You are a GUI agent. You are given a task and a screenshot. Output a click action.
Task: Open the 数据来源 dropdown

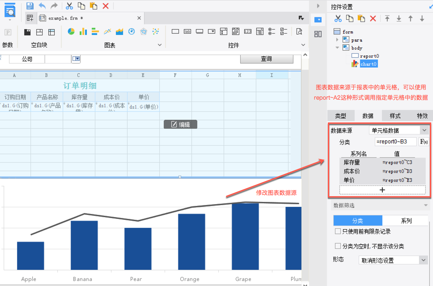click(424, 130)
